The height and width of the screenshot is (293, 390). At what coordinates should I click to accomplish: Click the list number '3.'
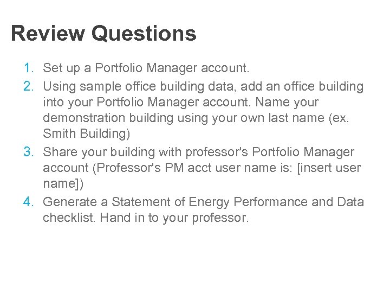[x=29, y=152]
